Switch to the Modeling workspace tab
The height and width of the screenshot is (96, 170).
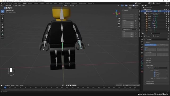tap(30, 3)
